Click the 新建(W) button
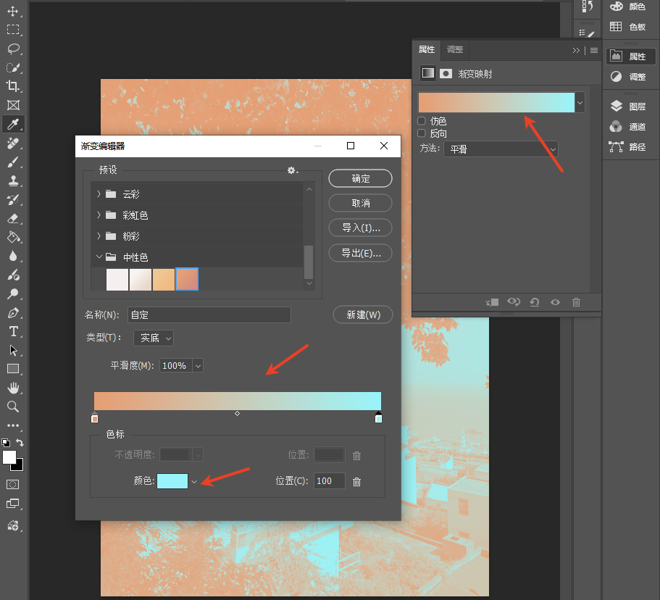 pyautogui.click(x=363, y=314)
